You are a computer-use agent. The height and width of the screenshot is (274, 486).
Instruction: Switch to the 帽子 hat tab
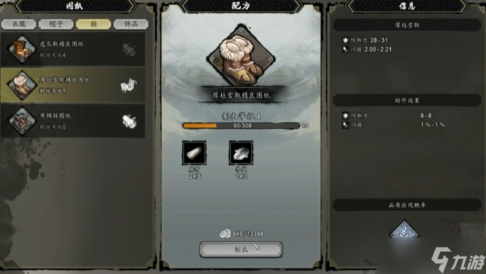[x=56, y=24]
